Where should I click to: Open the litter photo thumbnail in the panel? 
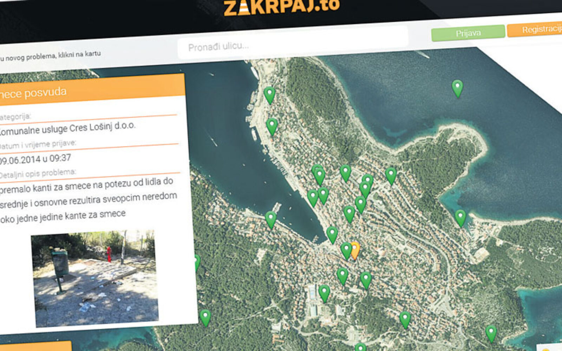[95, 278]
